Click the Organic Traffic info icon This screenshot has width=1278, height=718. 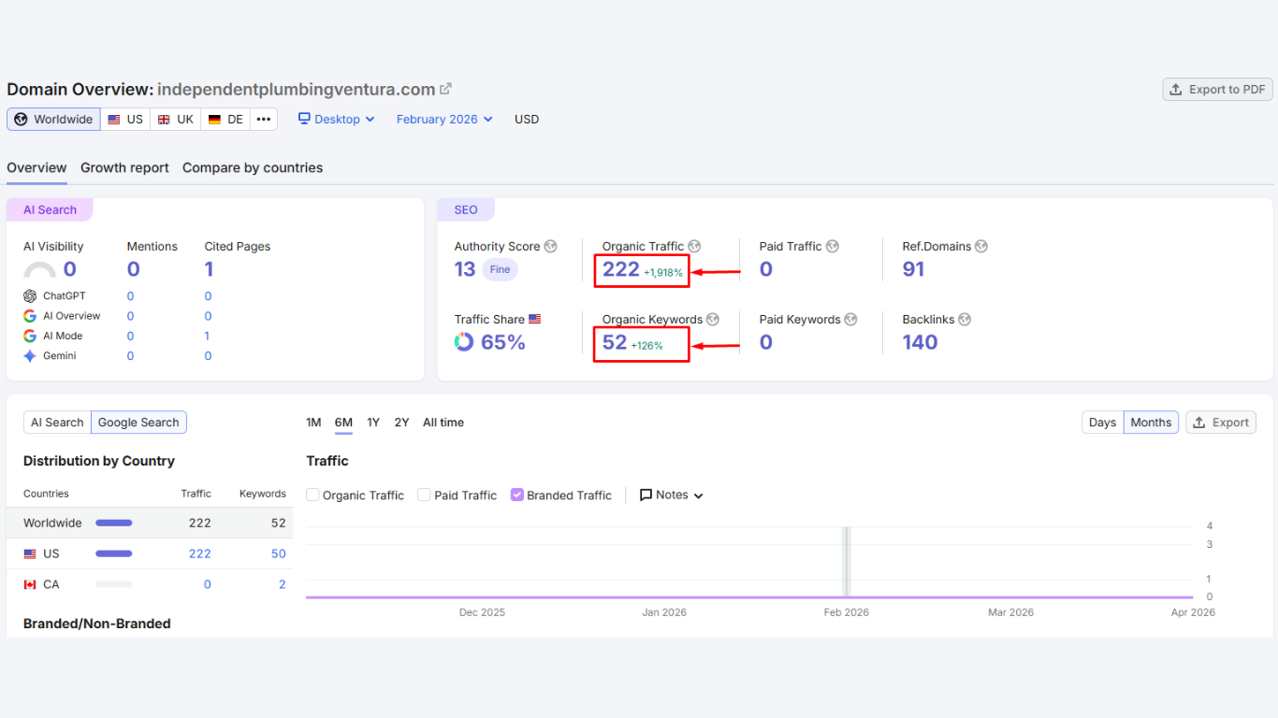pos(694,247)
